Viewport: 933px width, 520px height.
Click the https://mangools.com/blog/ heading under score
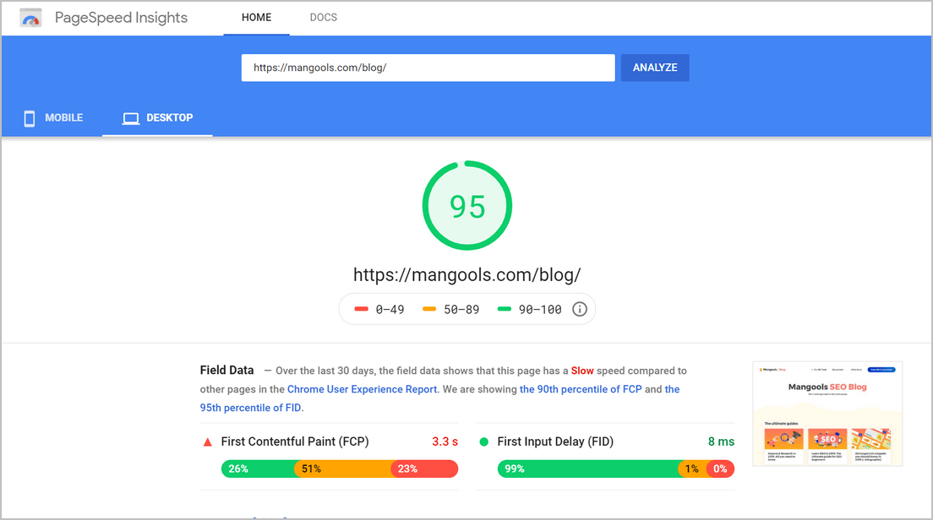(467, 274)
